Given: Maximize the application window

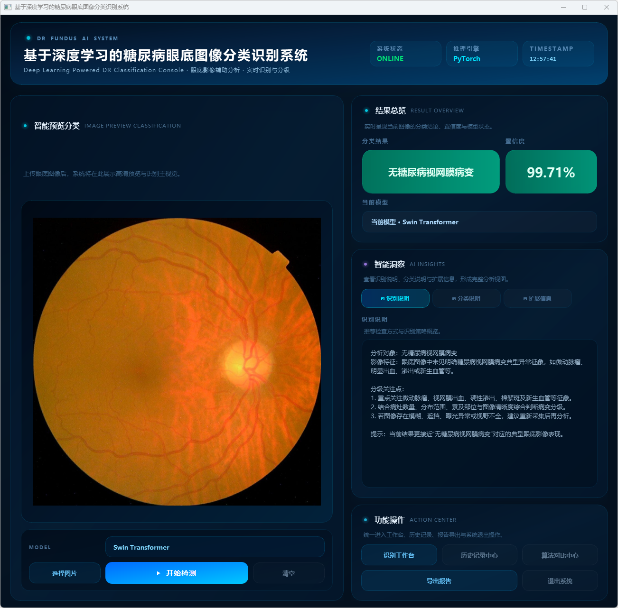Looking at the screenshot, I should (x=585, y=7).
